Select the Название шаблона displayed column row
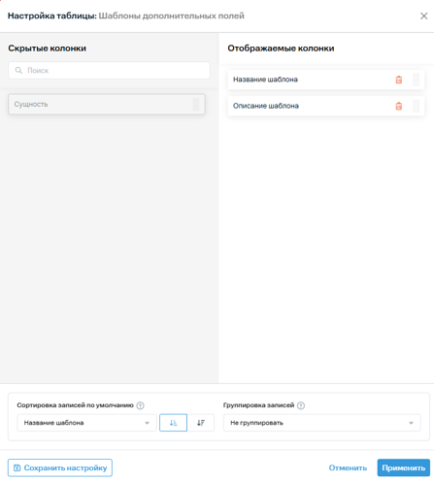 (x=326, y=80)
